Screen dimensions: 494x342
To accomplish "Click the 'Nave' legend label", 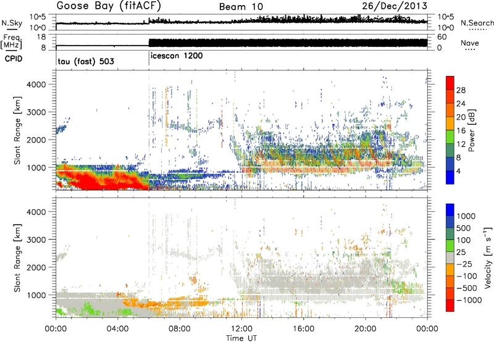I will tap(470, 43).
